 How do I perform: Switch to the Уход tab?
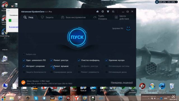point(29,17)
